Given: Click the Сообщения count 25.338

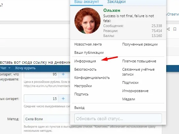Looking at the screenshot, I should [x=157, y=26].
